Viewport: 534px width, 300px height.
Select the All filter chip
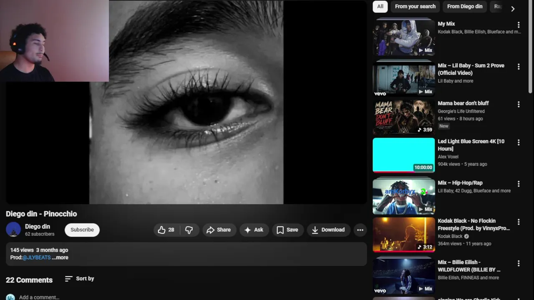pyautogui.click(x=380, y=6)
